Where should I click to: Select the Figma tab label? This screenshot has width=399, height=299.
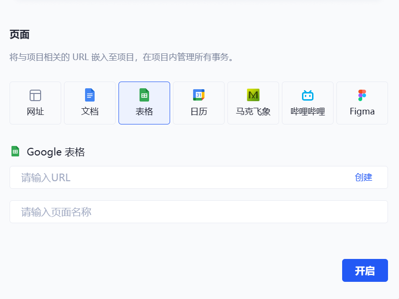(x=362, y=112)
